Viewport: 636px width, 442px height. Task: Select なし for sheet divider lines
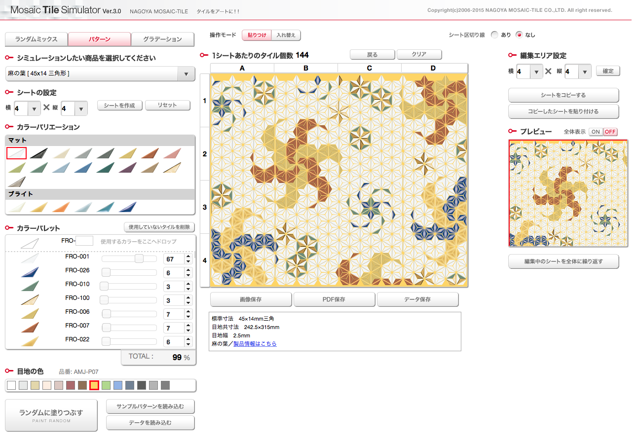pos(519,35)
